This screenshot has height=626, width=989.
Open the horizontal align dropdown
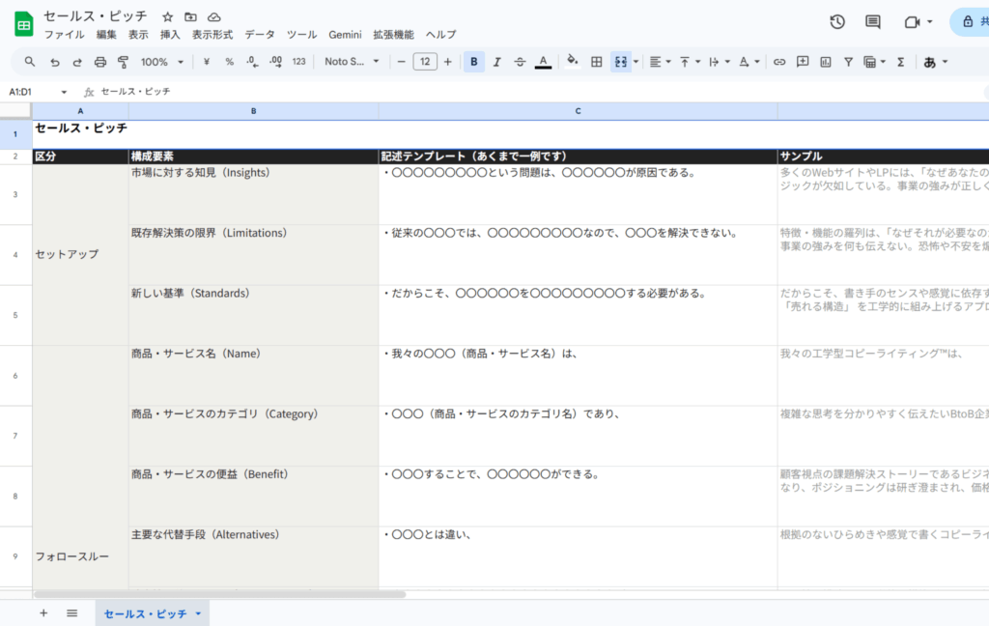[659, 62]
